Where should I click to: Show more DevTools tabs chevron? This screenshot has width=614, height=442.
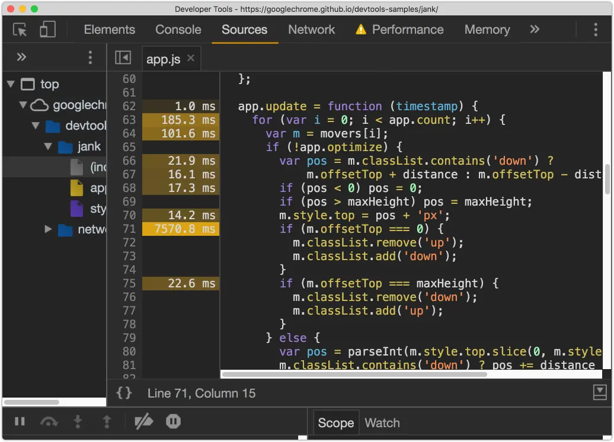pyautogui.click(x=535, y=30)
